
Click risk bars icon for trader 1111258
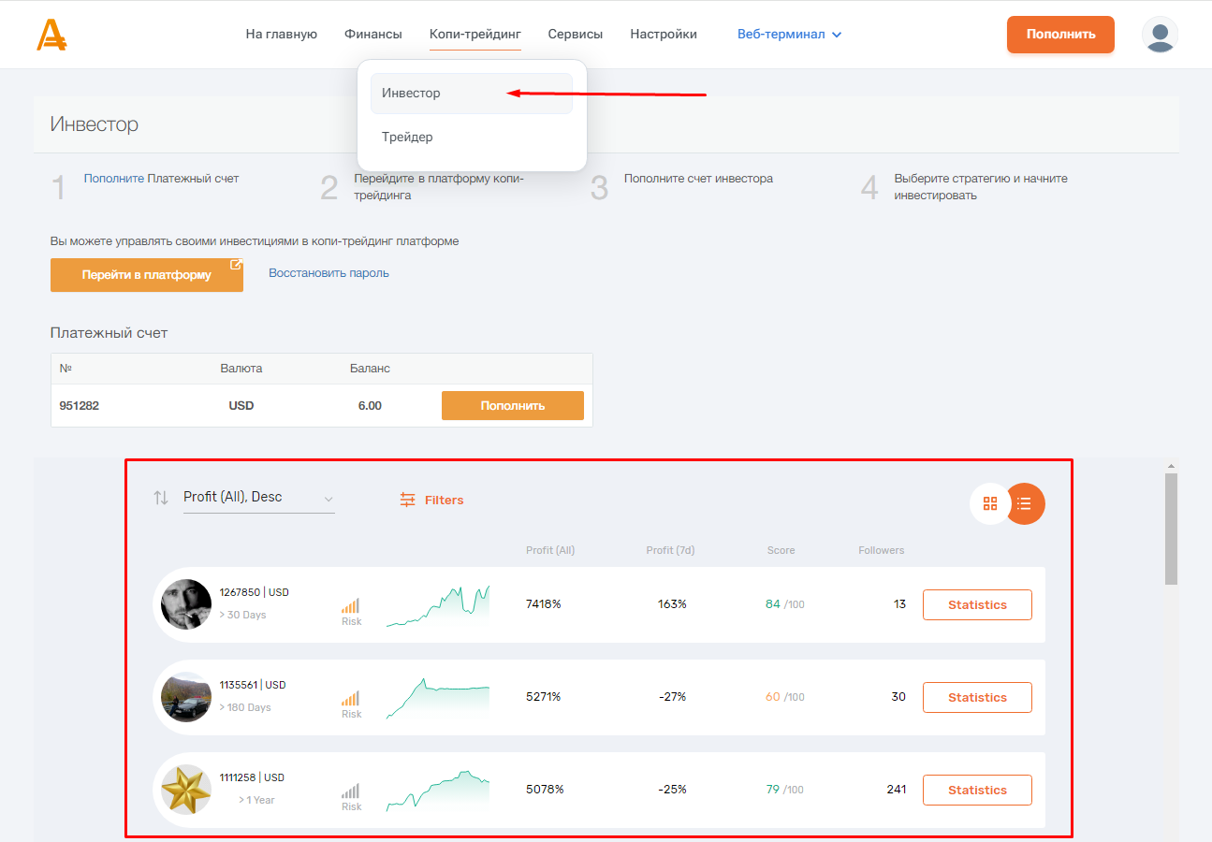click(x=351, y=791)
